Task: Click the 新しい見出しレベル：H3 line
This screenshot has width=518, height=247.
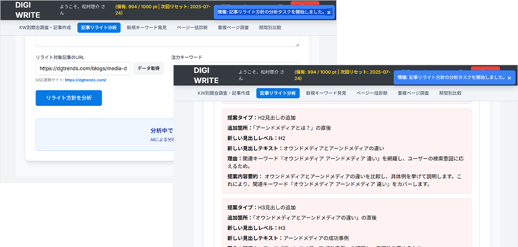Action: (256, 228)
